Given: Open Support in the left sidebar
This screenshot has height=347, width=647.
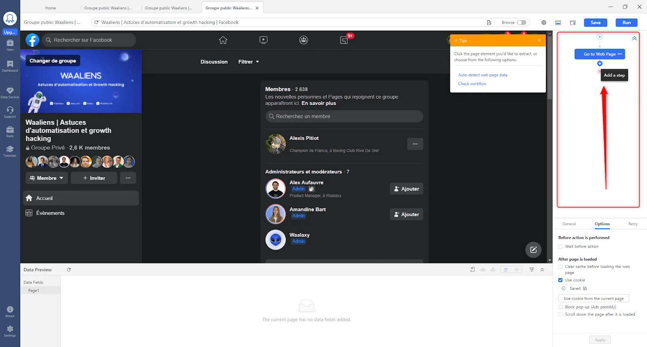Looking at the screenshot, I should pos(10,112).
